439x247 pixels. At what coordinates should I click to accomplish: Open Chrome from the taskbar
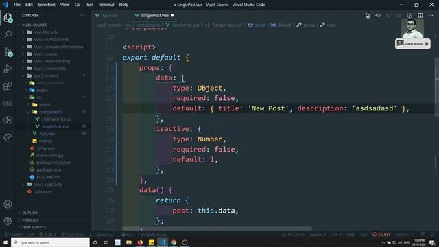coord(174,242)
